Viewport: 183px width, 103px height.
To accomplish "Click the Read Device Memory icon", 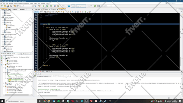I will tap(51, 6).
